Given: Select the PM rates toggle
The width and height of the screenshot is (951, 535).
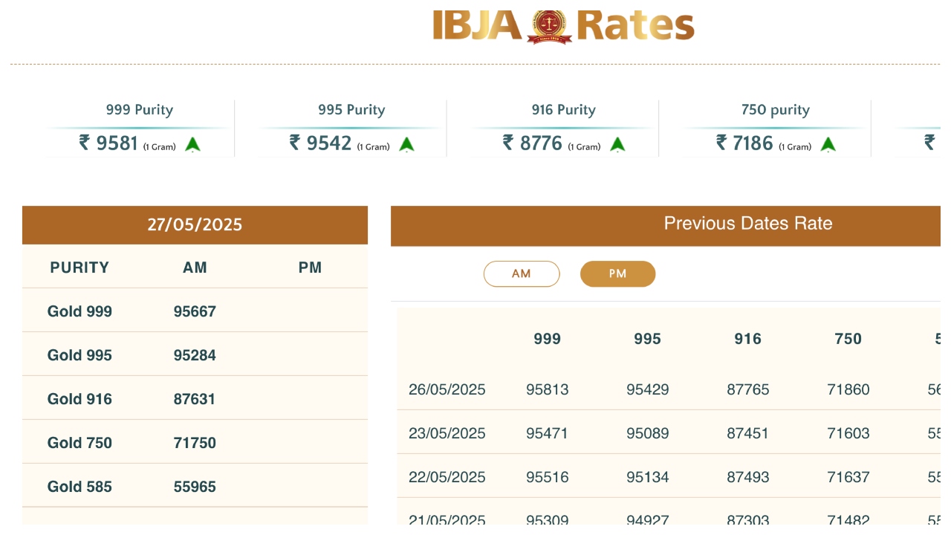Looking at the screenshot, I should (x=617, y=273).
